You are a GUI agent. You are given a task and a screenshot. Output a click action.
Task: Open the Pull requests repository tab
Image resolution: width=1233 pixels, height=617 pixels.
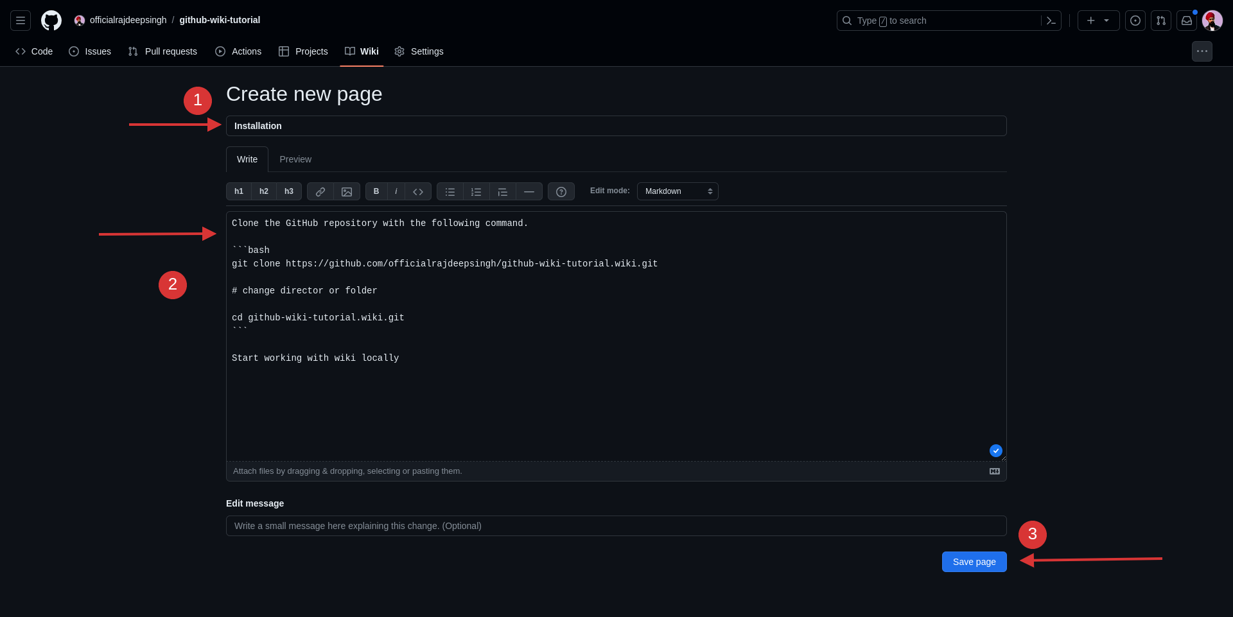162,51
